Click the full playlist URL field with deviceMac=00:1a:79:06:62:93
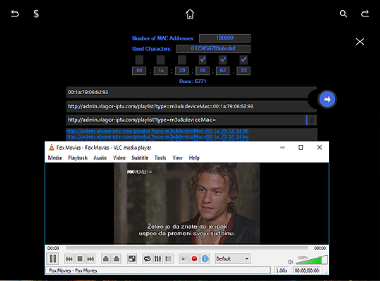 click(x=191, y=106)
